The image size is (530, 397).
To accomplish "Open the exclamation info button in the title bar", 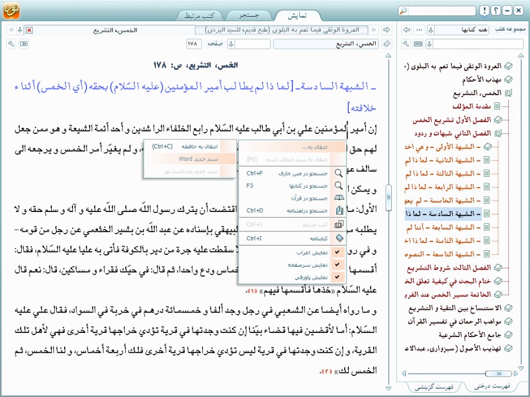I will point(484,11).
